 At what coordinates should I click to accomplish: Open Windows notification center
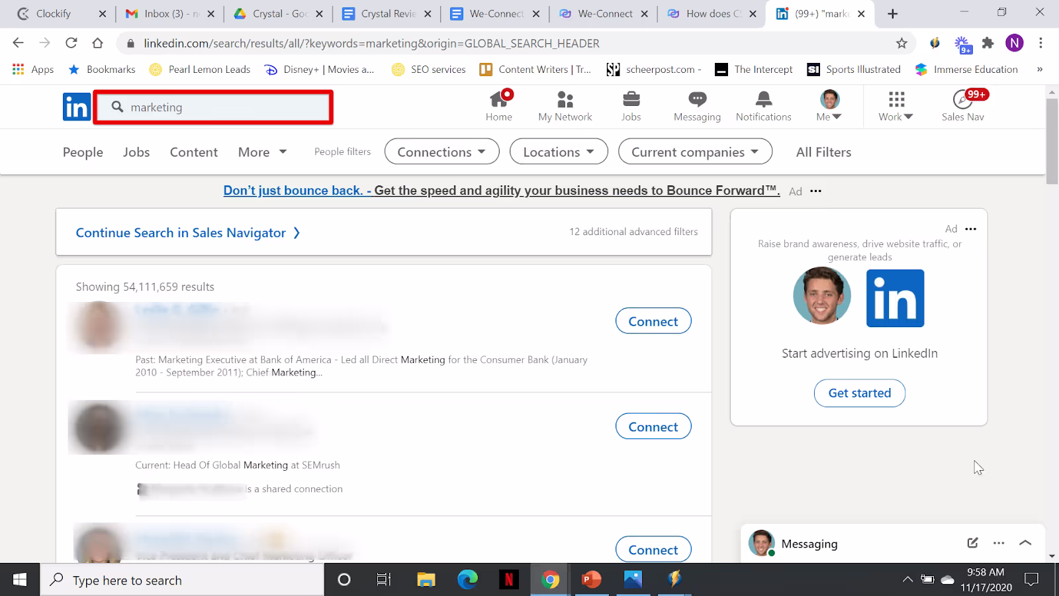click(1031, 579)
